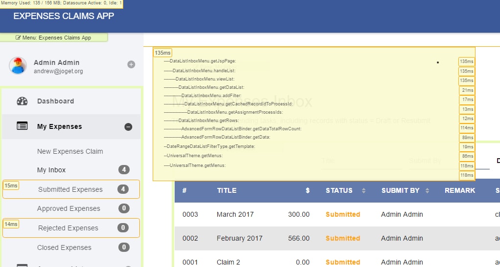Click the Submitted Expenses count badge 4
The width and height of the screenshot is (500, 267).
coord(123,189)
